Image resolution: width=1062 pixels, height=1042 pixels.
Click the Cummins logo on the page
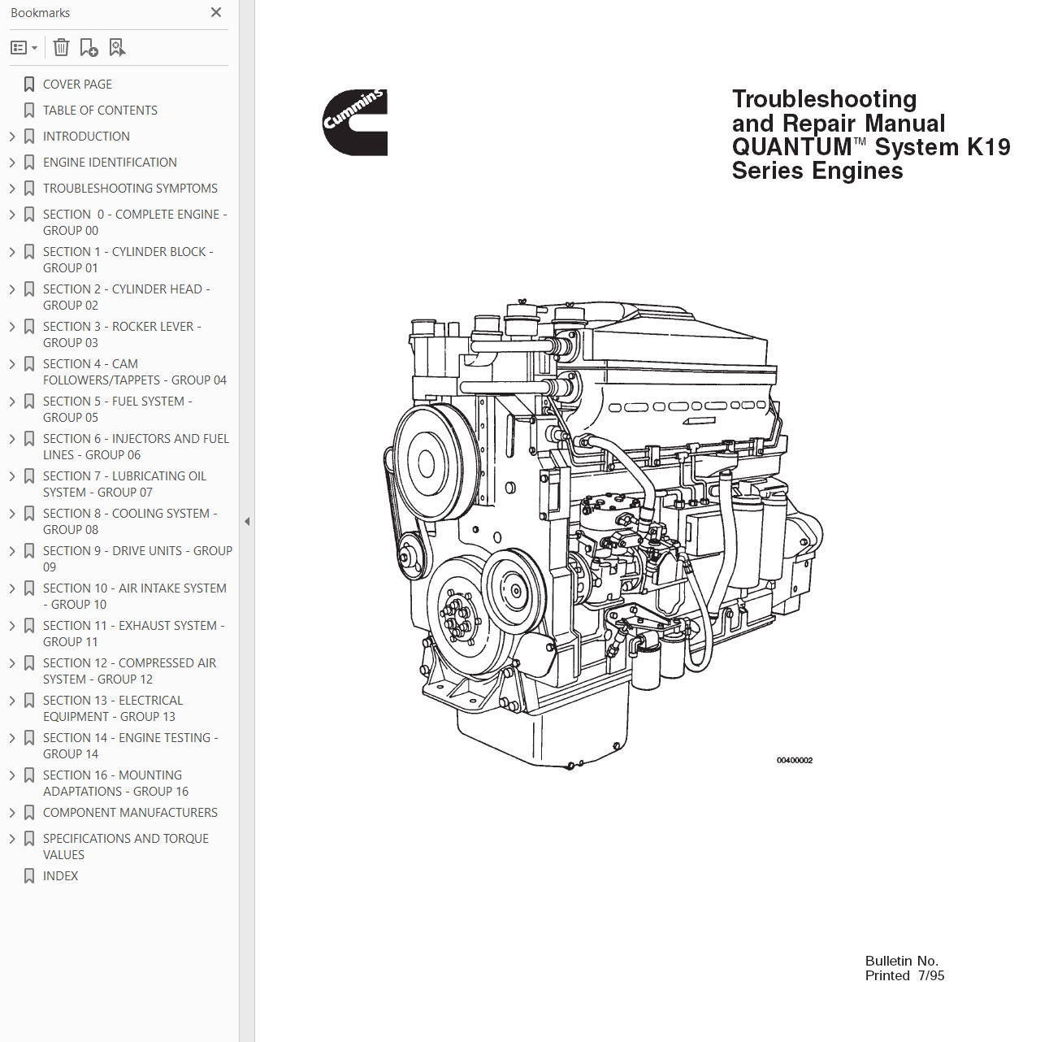[355, 122]
